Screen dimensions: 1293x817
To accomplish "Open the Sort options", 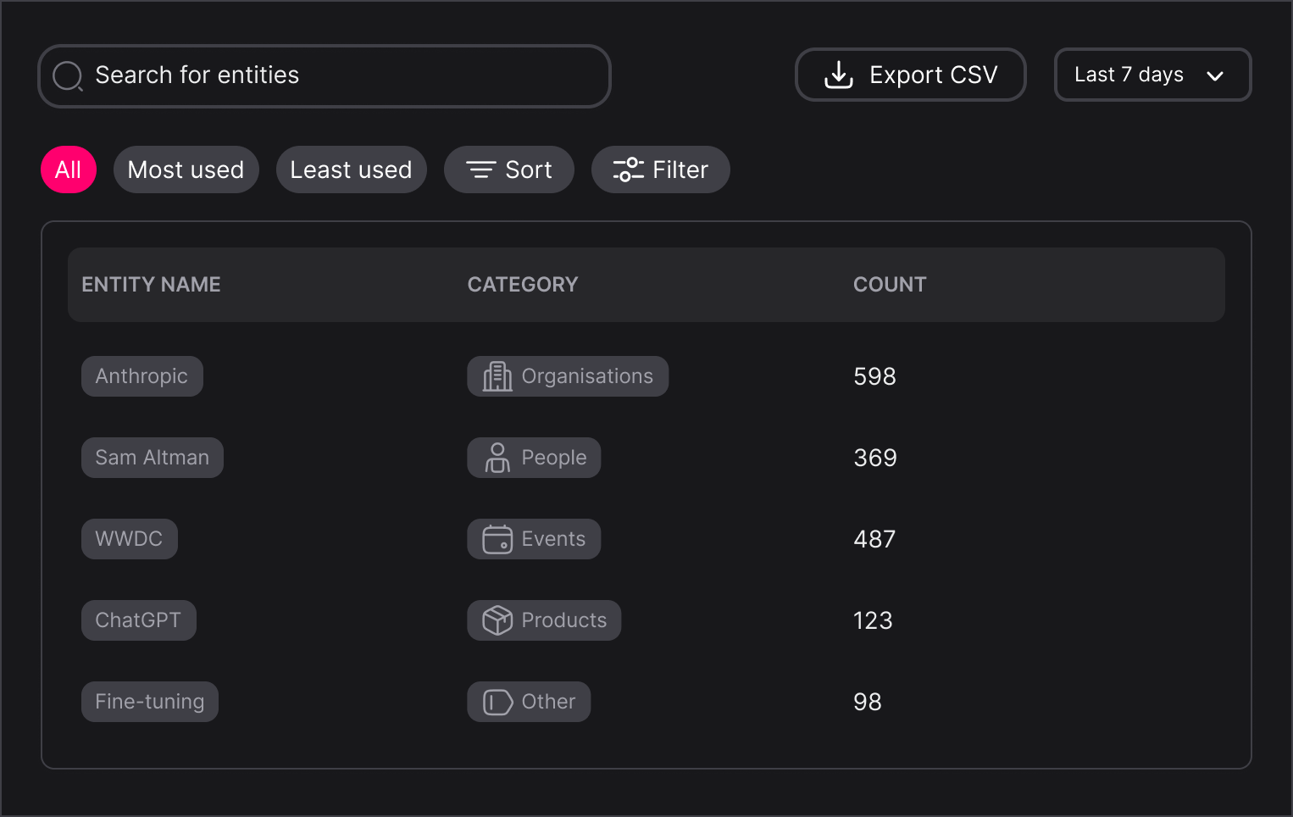I will click(509, 170).
